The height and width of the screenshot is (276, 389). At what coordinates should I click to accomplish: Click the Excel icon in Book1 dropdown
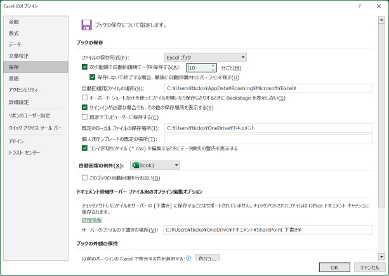135,165
